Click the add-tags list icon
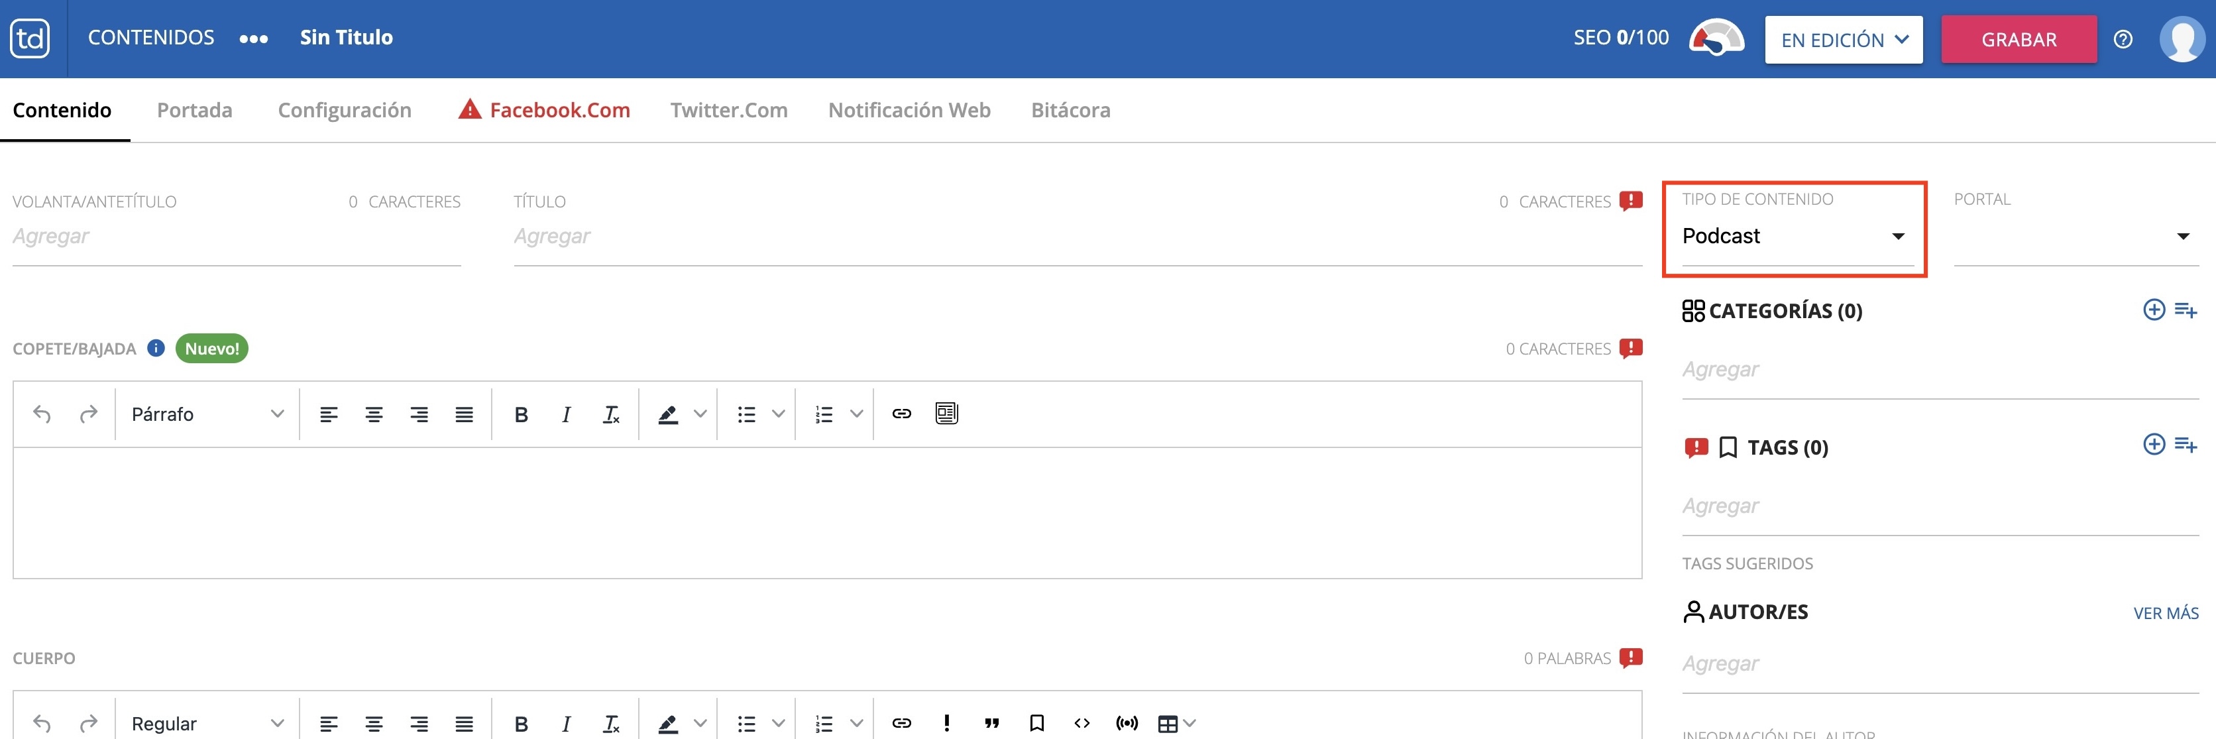 (2188, 445)
